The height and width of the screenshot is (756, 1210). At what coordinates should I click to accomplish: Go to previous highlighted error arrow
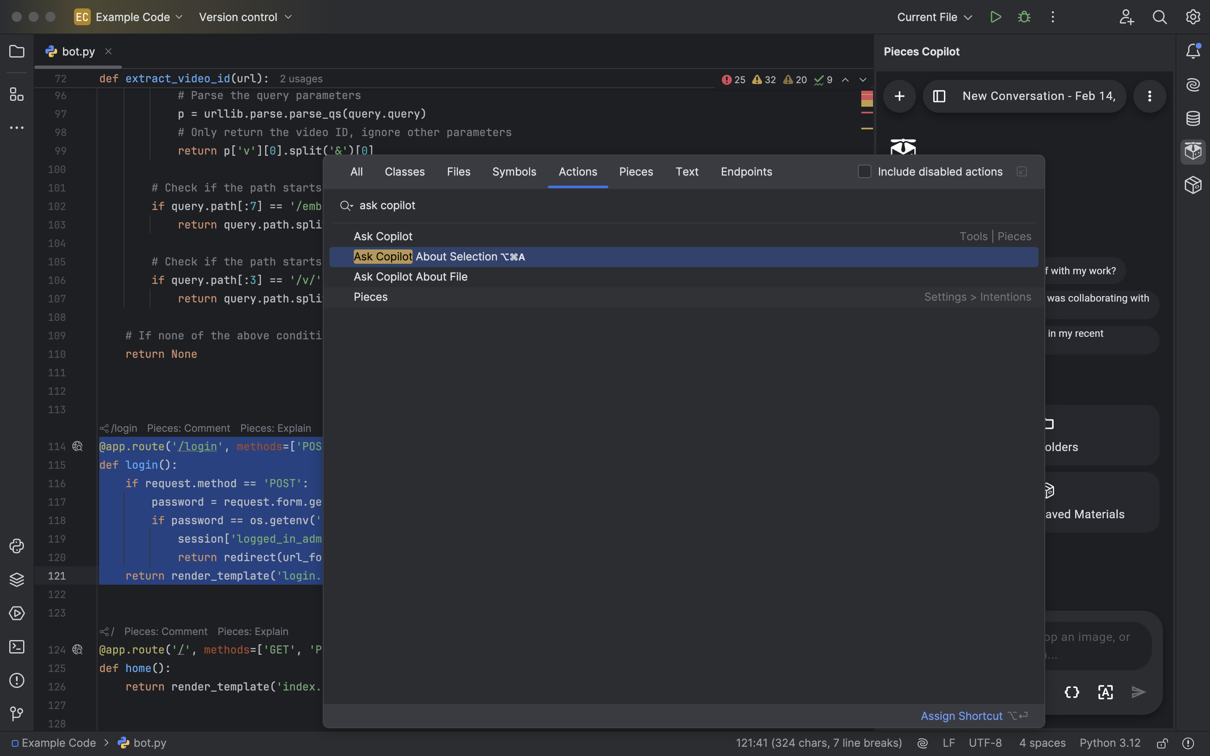click(845, 79)
